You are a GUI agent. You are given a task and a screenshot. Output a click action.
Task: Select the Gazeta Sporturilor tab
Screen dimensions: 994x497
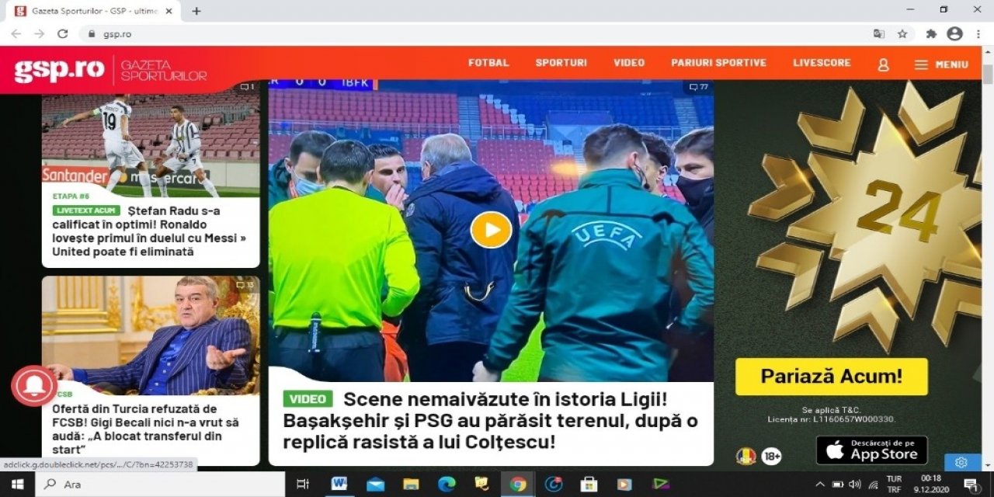(x=94, y=11)
